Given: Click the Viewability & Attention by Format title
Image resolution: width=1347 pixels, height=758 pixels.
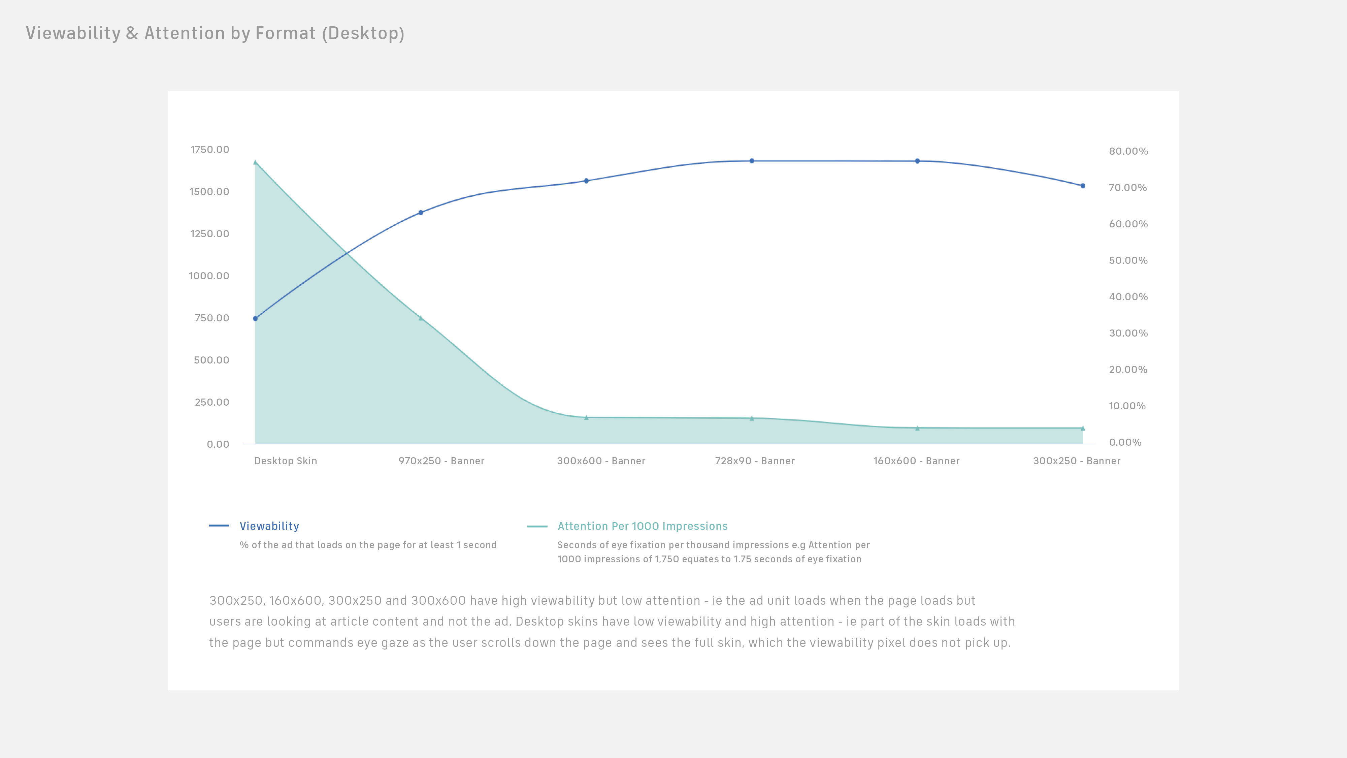Looking at the screenshot, I should click(215, 33).
